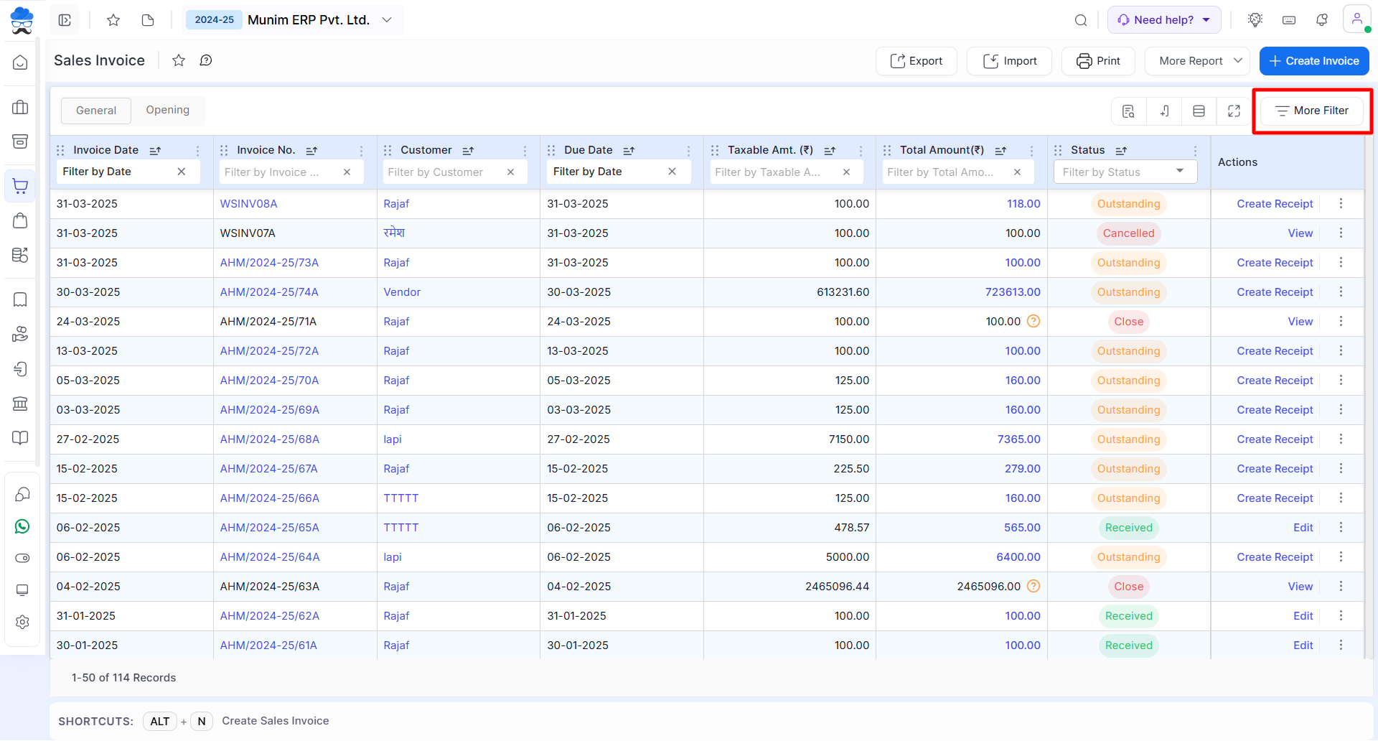
Task: Open invoice link AHM/2024-25/73A
Action: [269, 263]
